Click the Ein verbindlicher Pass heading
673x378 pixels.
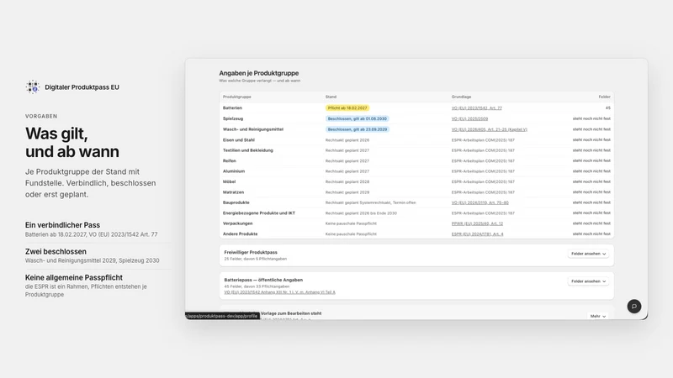62,225
